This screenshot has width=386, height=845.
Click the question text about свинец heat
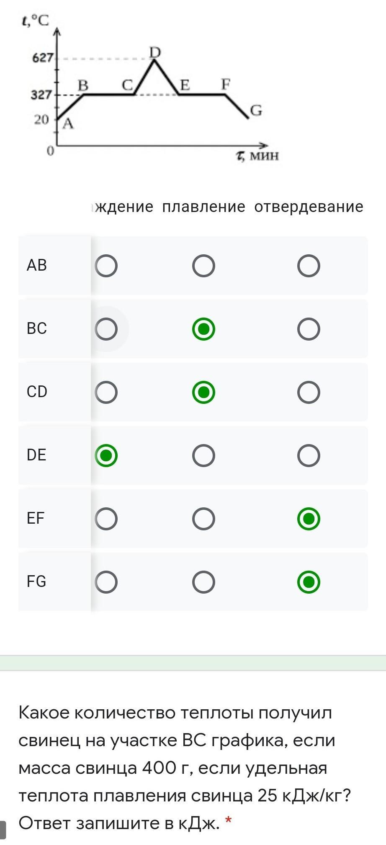tap(184, 767)
